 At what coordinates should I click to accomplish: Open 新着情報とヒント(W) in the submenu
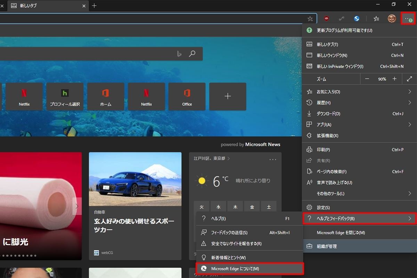coord(250,257)
